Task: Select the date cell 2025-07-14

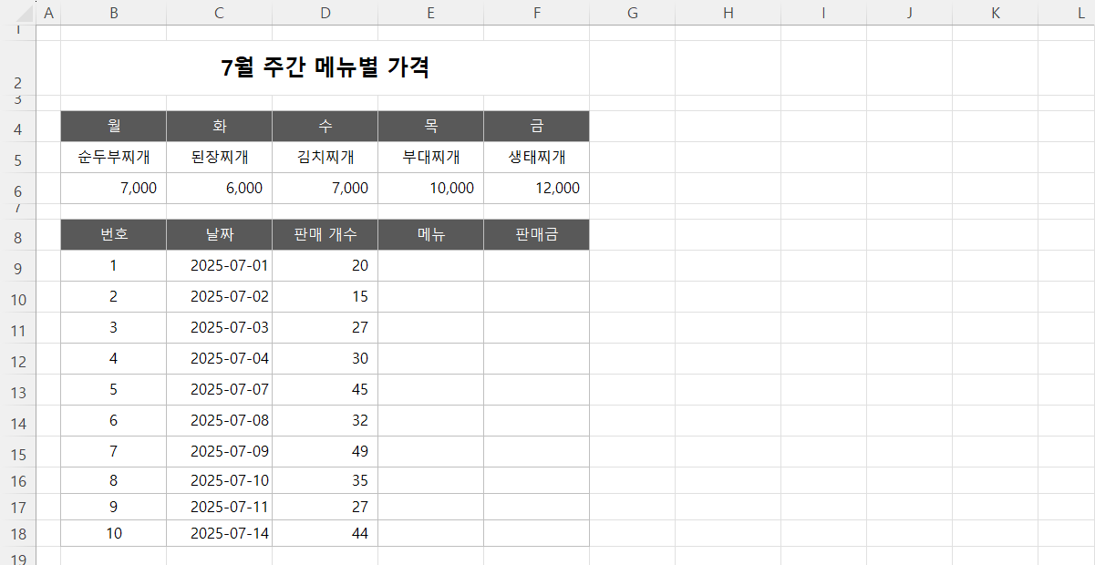Action: coord(219,534)
